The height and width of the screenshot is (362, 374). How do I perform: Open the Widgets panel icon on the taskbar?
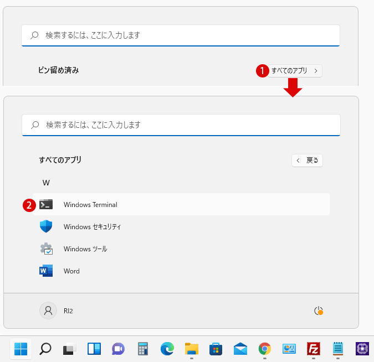pyautogui.click(x=94, y=349)
